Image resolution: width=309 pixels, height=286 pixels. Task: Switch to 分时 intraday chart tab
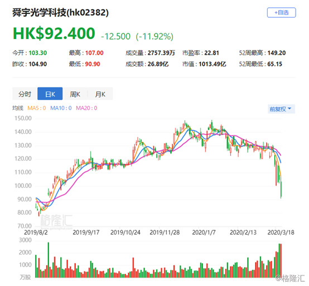coord(25,94)
